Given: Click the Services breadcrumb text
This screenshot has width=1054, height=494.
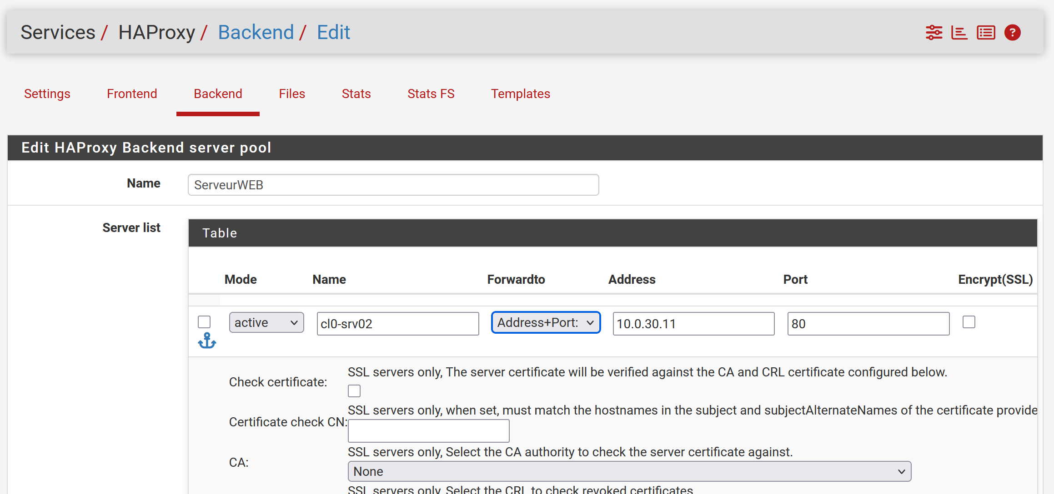Looking at the screenshot, I should coord(58,32).
